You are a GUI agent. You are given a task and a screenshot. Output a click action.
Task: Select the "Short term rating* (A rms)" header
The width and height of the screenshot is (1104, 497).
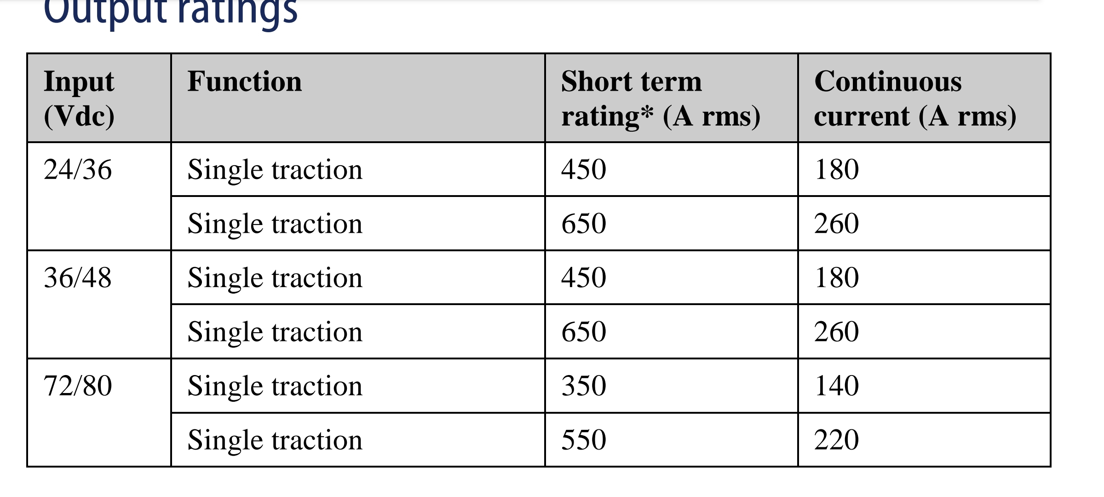click(661, 98)
